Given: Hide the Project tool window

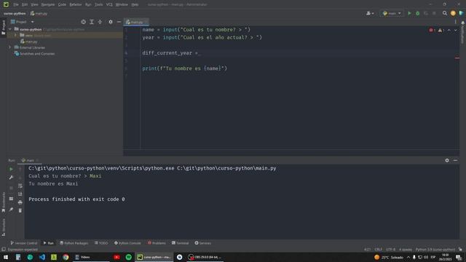Looking at the screenshot, I should [x=119, y=22].
